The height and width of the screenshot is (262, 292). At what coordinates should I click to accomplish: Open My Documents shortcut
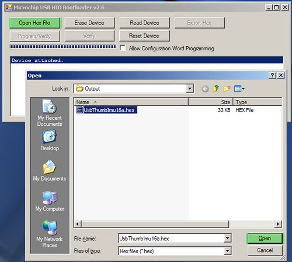[x=50, y=171]
